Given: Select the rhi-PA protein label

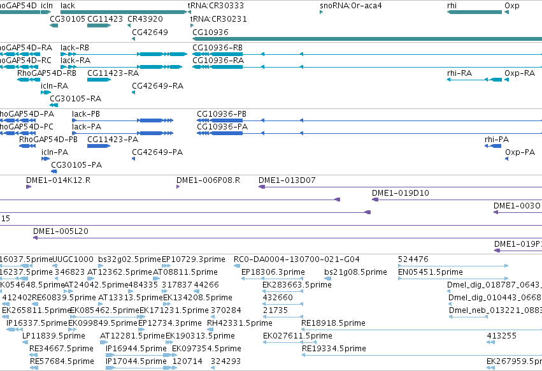Looking at the screenshot, I should pyautogui.click(x=497, y=140).
